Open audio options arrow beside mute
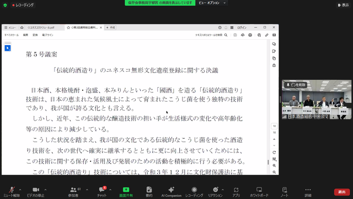This screenshot has width=353, height=199. [x=20, y=190]
